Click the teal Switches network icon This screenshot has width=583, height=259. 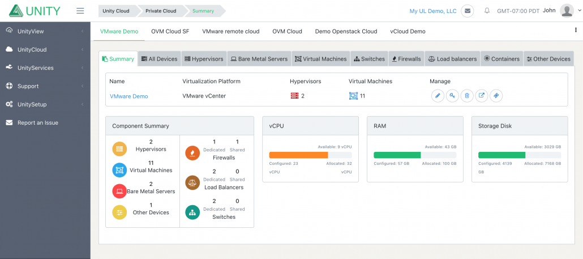click(192, 212)
